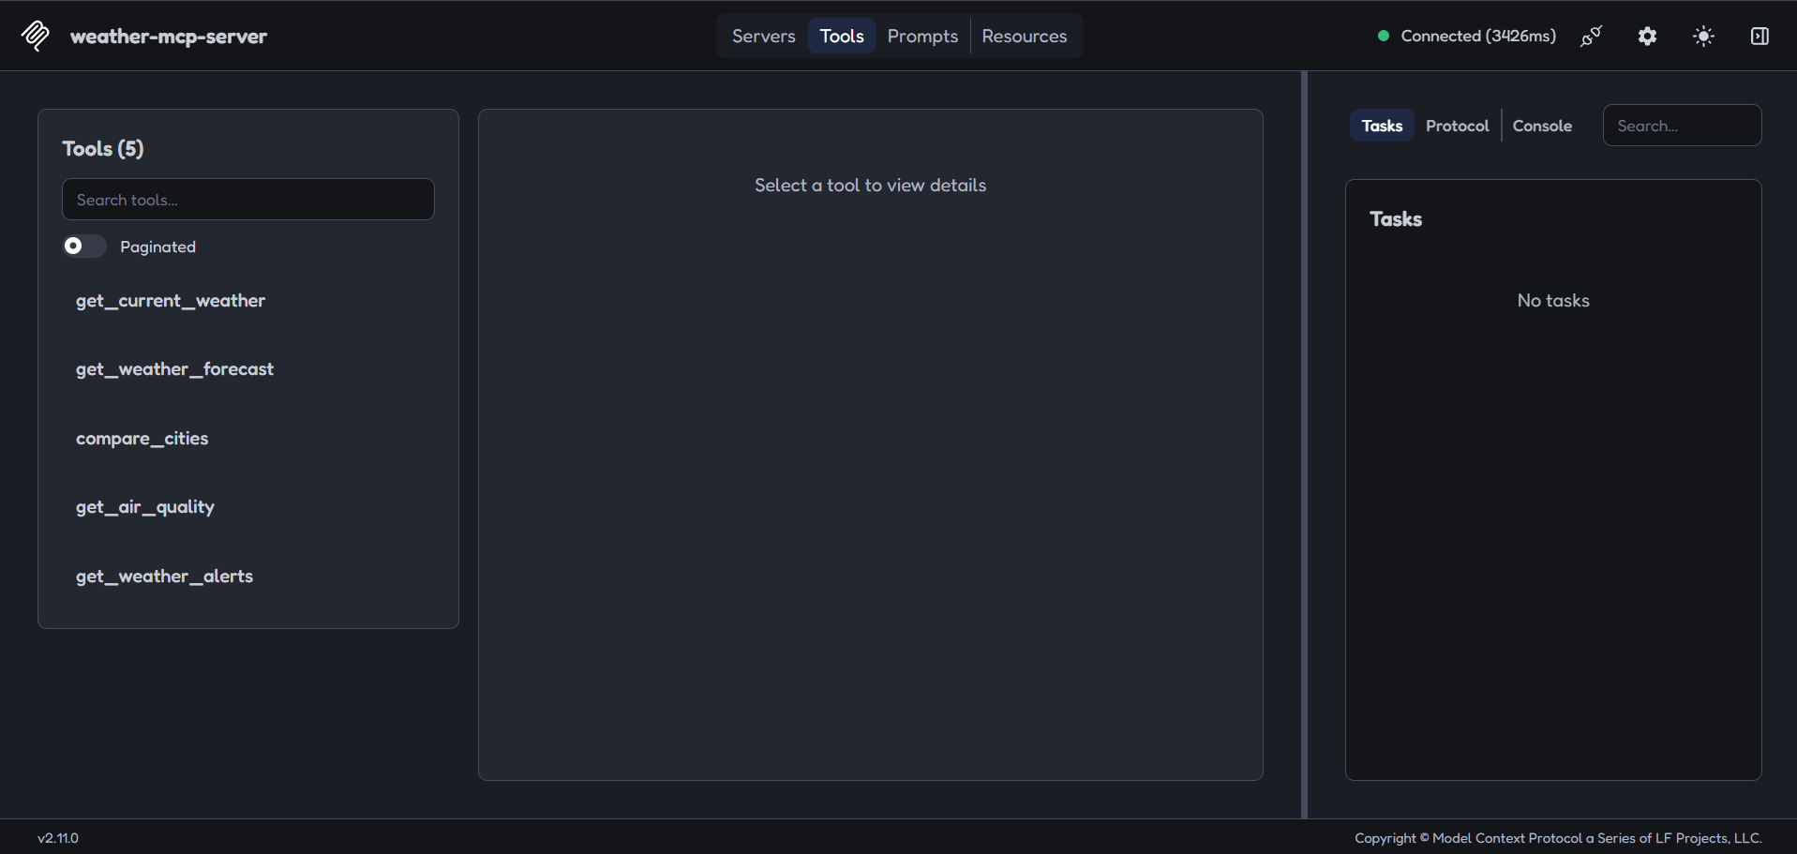Open settings via the gear icon
This screenshot has height=854, width=1797.
coord(1647,36)
